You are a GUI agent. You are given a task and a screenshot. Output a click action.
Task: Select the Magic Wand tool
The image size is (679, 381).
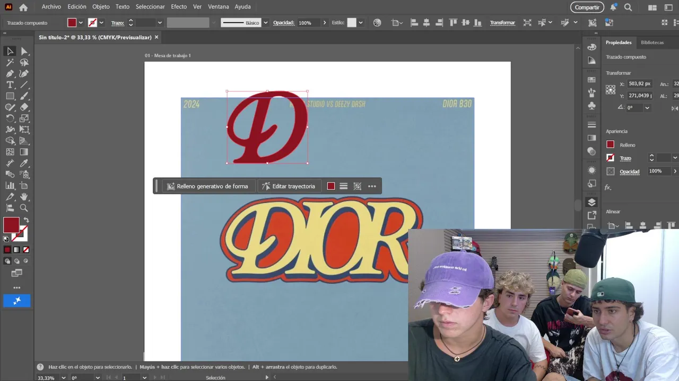10,62
